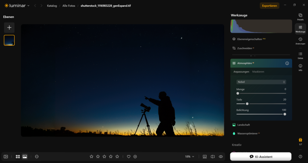Navigate to Katalog breadcrumb
This screenshot has width=308, height=163.
(52, 6)
